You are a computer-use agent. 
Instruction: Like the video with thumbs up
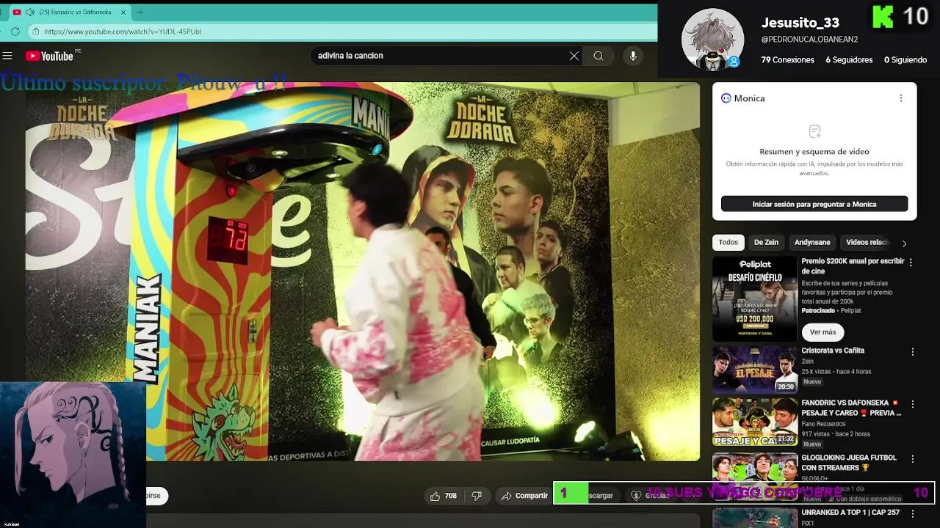click(x=444, y=496)
